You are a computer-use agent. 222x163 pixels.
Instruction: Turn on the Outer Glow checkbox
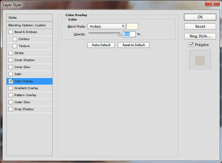(x=11, y=102)
